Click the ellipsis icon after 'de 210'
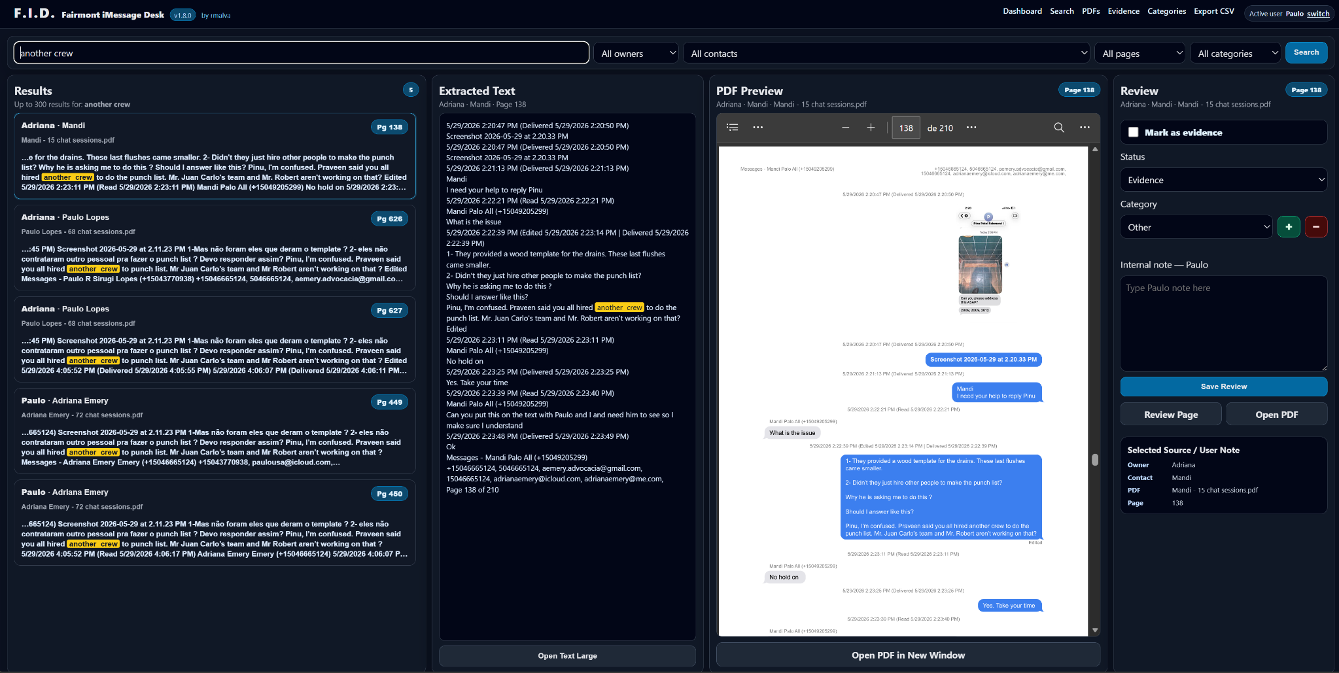Screen dimensions: 1339x673 tap(971, 128)
